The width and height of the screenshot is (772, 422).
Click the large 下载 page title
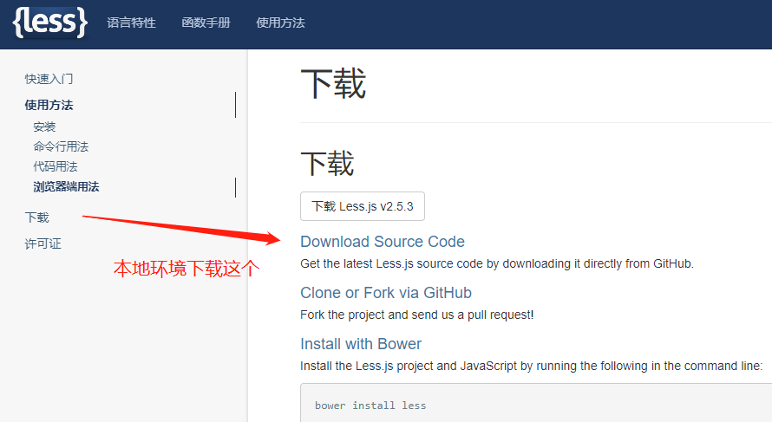click(333, 83)
